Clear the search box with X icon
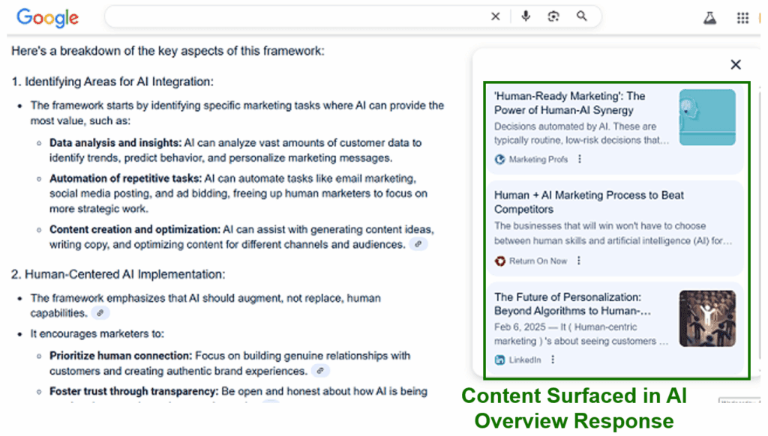This screenshot has height=436, width=768. (495, 16)
